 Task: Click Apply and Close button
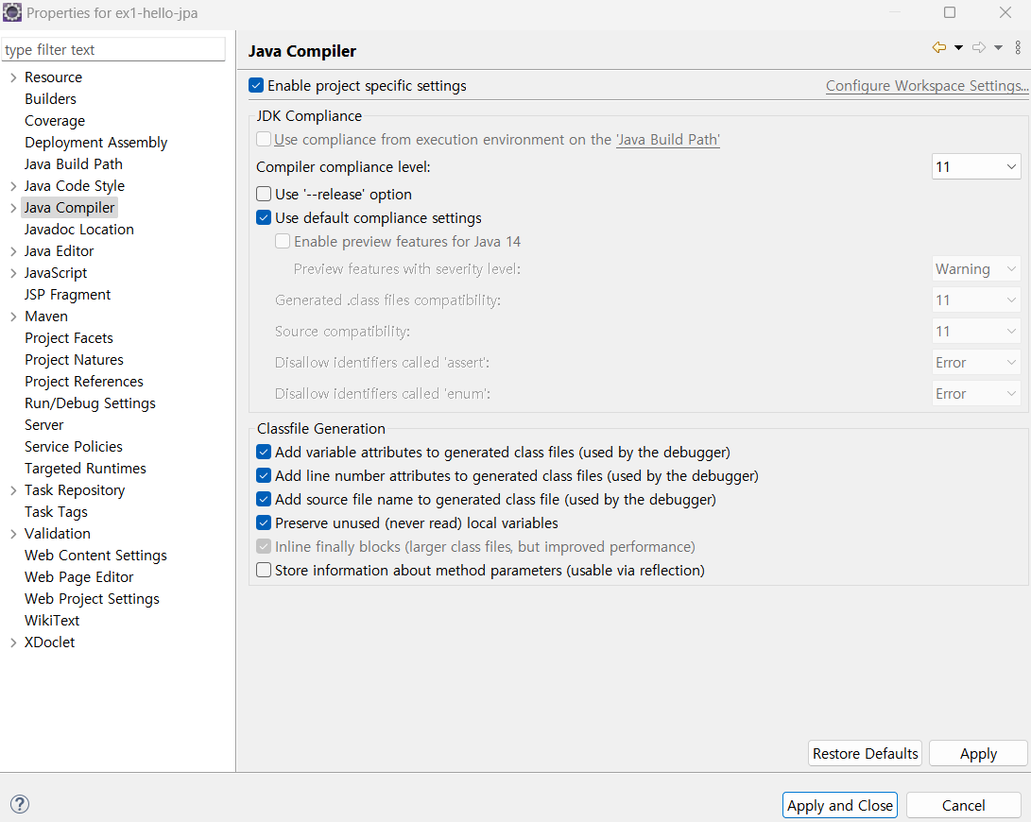(840, 805)
